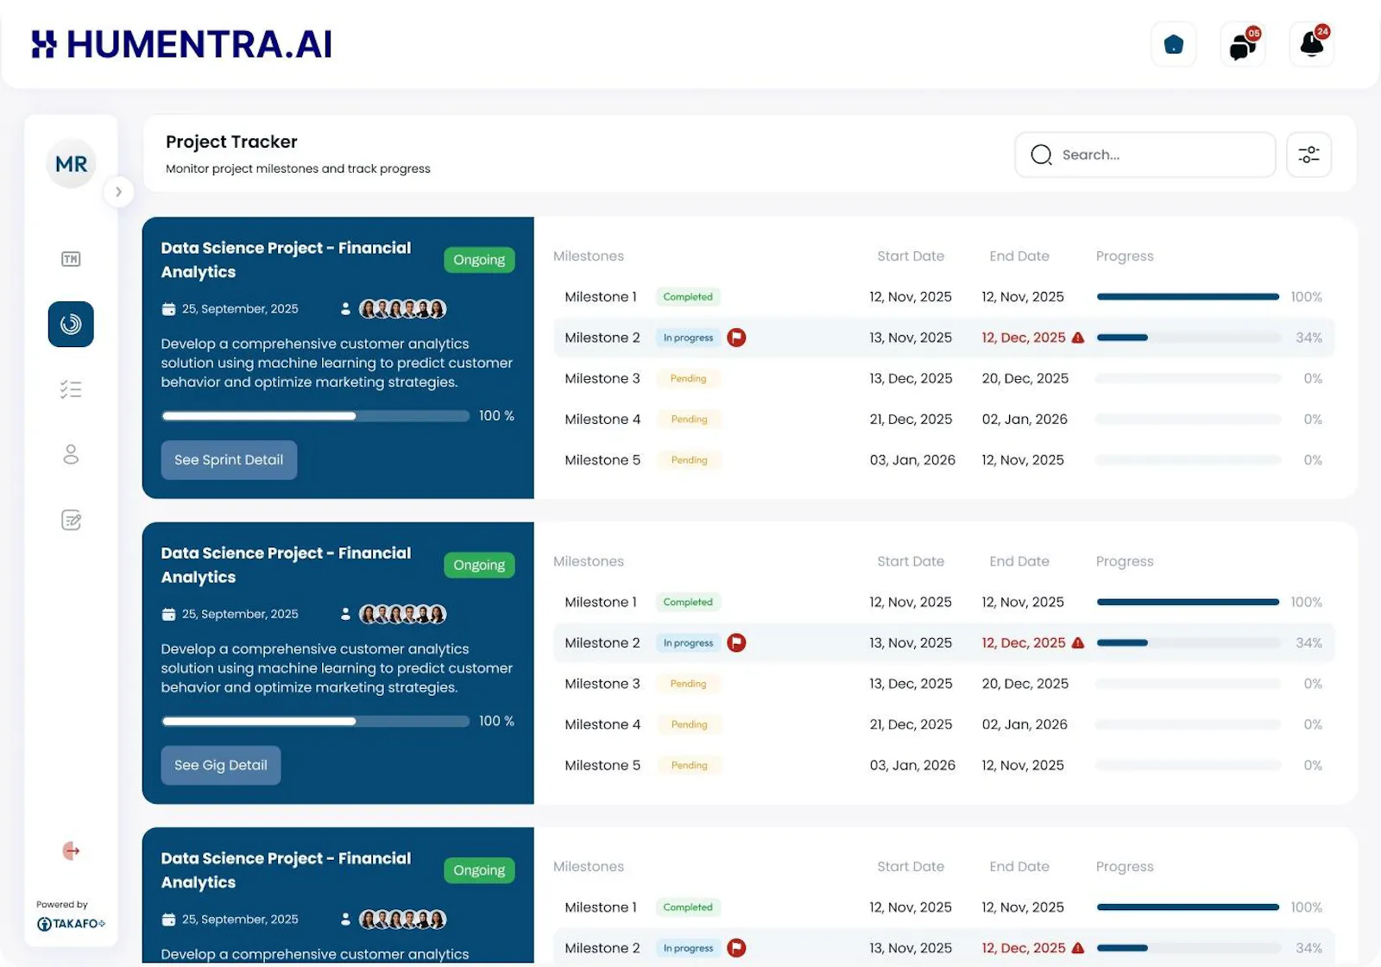
Task: Select Milestone 5 row in first card
Action: (x=944, y=460)
